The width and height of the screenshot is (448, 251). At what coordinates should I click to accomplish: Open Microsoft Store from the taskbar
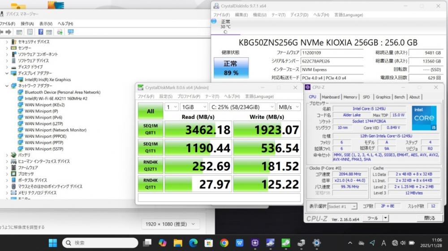pyautogui.click(x=209, y=243)
